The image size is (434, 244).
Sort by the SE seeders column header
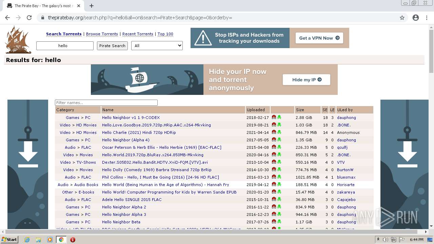pyautogui.click(x=325, y=110)
